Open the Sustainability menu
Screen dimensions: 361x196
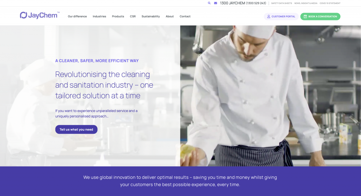click(x=151, y=16)
